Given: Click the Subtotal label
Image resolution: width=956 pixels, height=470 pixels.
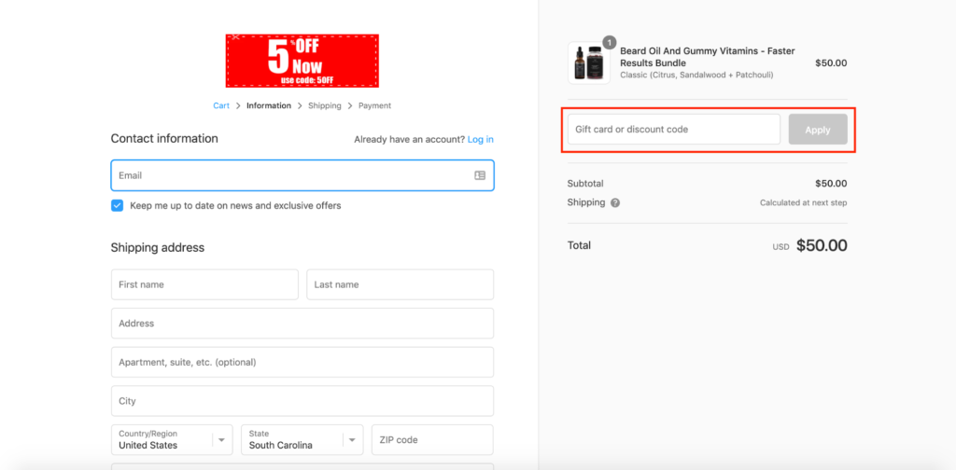Looking at the screenshot, I should point(585,184).
